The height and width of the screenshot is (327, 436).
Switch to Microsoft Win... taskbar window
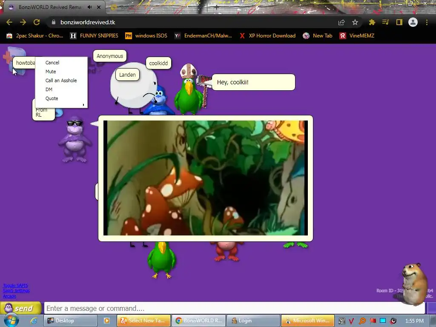tap(308, 321)
